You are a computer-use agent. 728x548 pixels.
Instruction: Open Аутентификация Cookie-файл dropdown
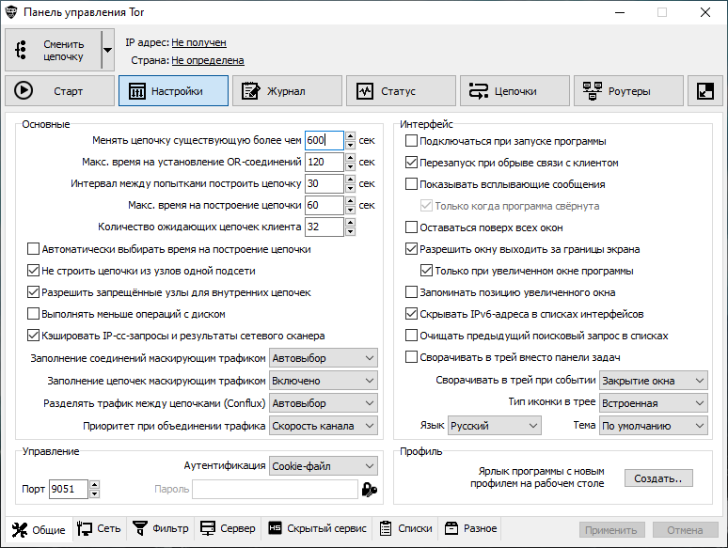[324, 466]
